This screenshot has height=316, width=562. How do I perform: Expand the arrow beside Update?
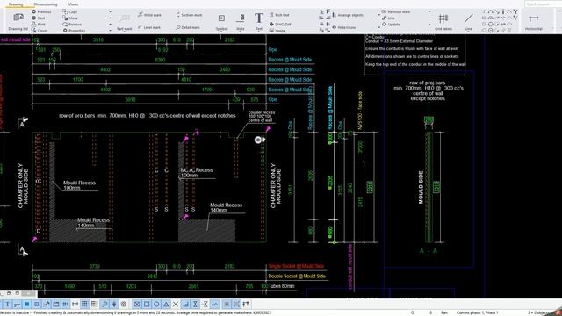coord(429,25)
